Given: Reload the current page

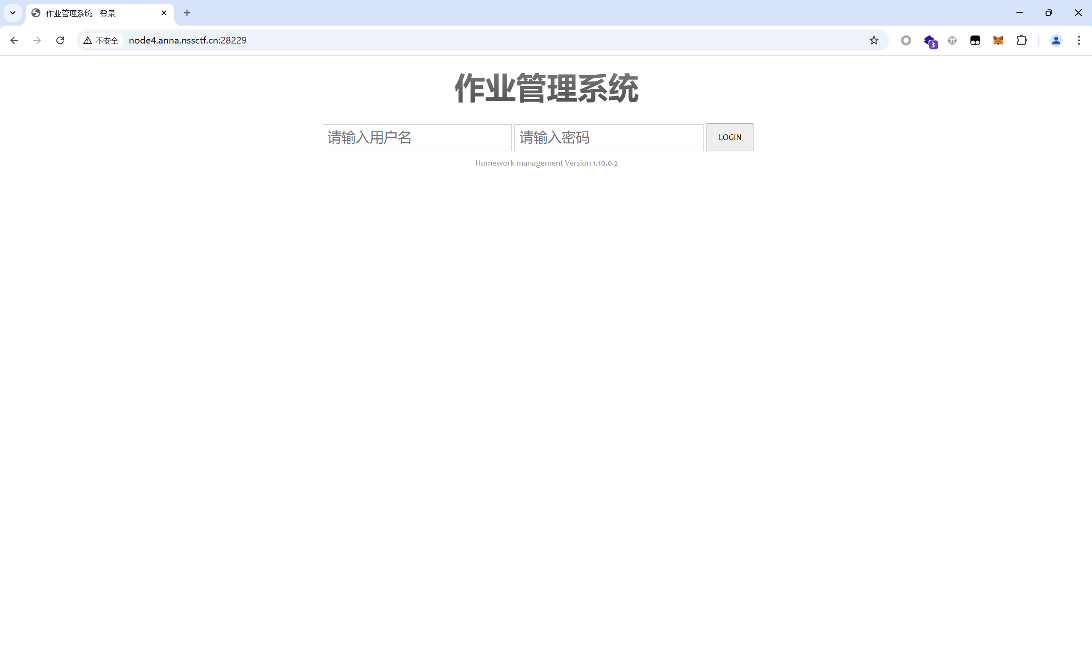Looking at the screenshot, I should pyautogui.click(x=61, y=40).
